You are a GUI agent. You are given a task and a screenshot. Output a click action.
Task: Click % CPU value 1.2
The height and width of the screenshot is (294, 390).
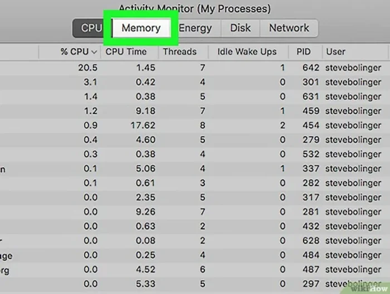(x=90, y=111)
